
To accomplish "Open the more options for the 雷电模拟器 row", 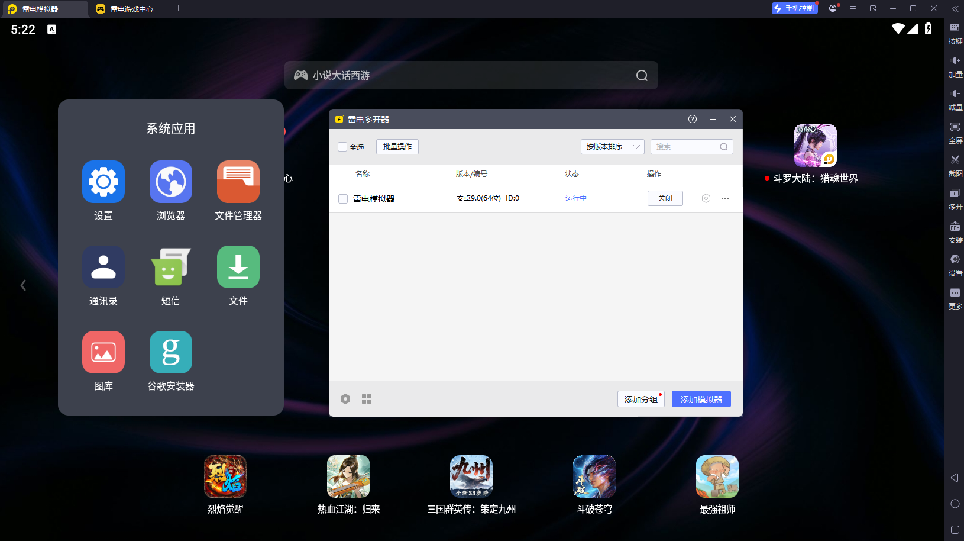I will pyautogui.click(x=725, y=198).
